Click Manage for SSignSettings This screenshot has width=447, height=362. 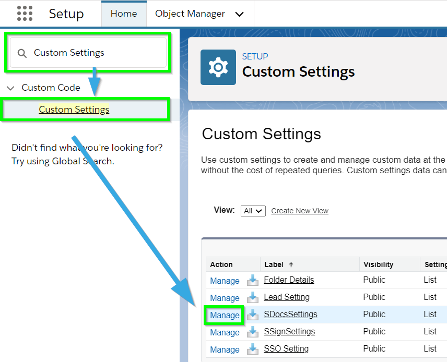coord(225,332)
